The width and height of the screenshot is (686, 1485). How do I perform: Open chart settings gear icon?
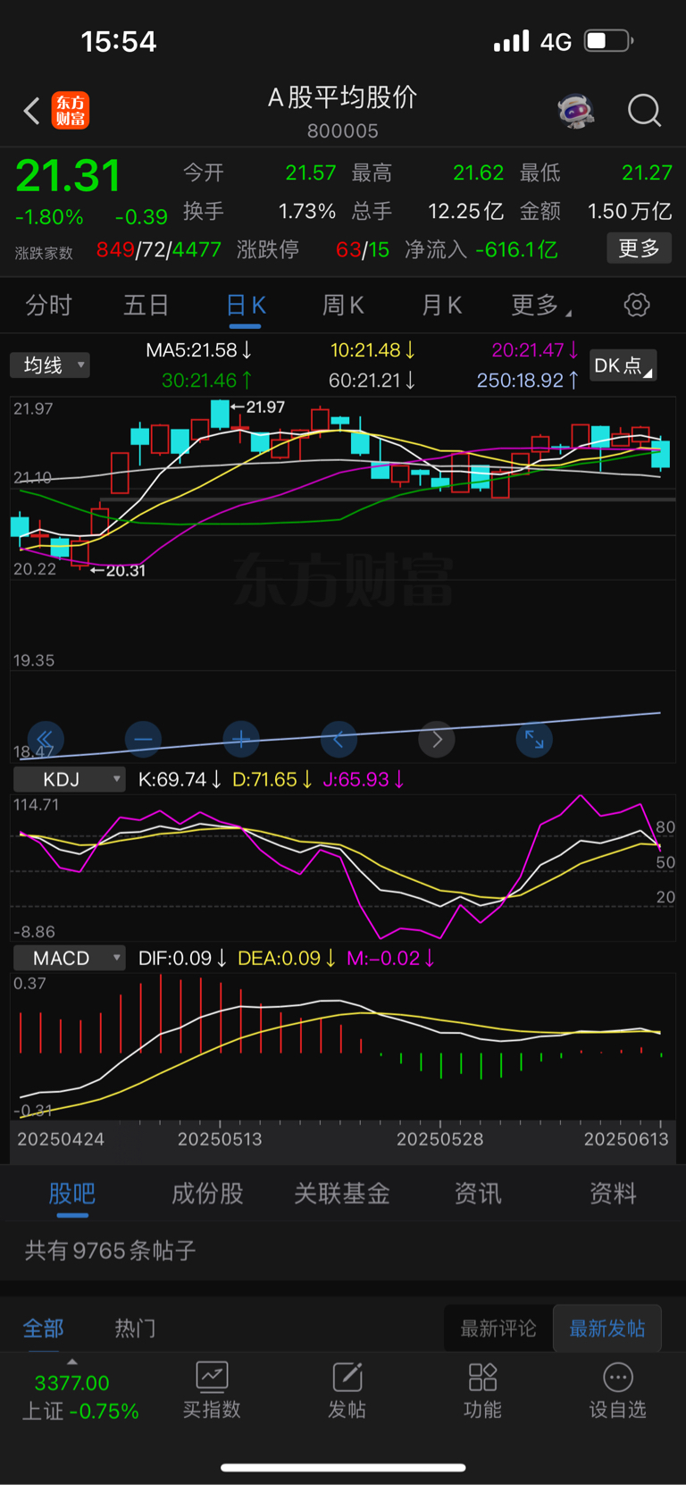(637, 305)
